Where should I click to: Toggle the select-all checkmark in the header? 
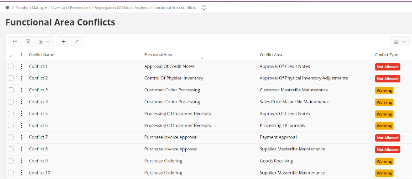(x=10, y=55)
